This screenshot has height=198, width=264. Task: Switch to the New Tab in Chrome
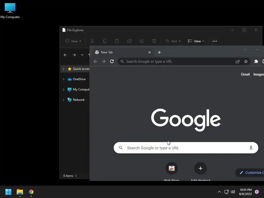[122, 52]
